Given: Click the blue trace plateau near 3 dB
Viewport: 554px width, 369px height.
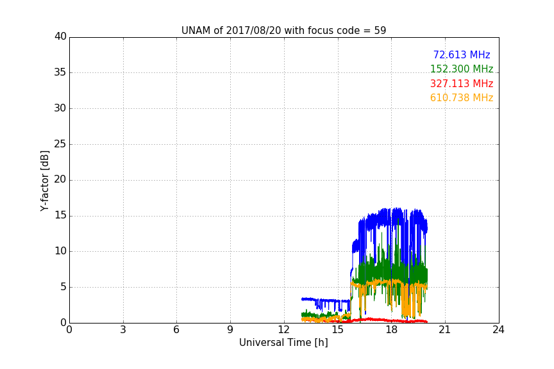Looking at the screenshot, I should point(325,301).
